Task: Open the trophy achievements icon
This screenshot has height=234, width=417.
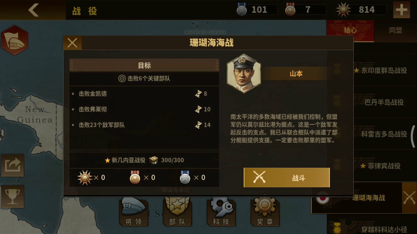Action: pos(12,197)
